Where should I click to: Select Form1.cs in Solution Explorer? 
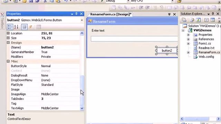pyautogui.click(x=205, y=44)
